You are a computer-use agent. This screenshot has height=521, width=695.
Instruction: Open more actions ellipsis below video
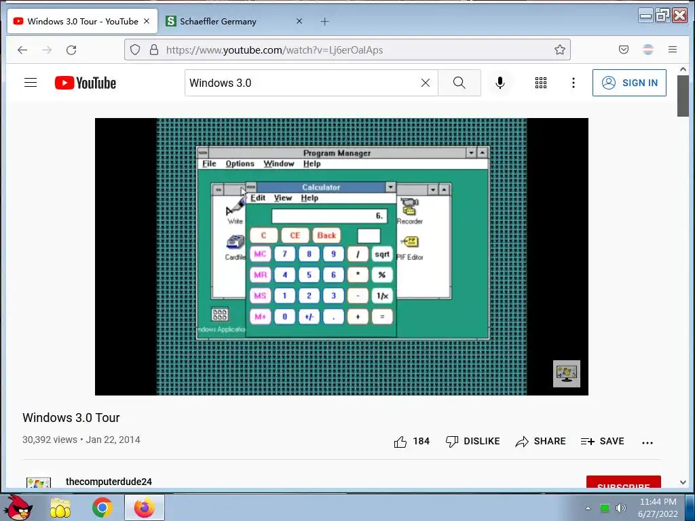(x=647, y=442)
